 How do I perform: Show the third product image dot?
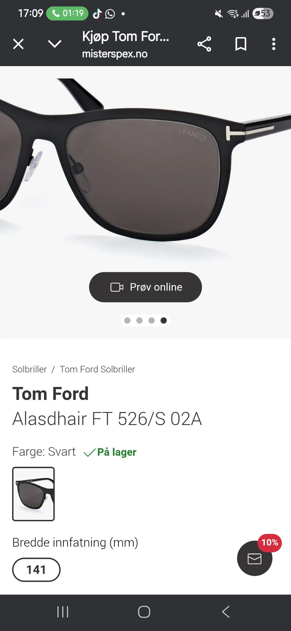coord(152,321)
